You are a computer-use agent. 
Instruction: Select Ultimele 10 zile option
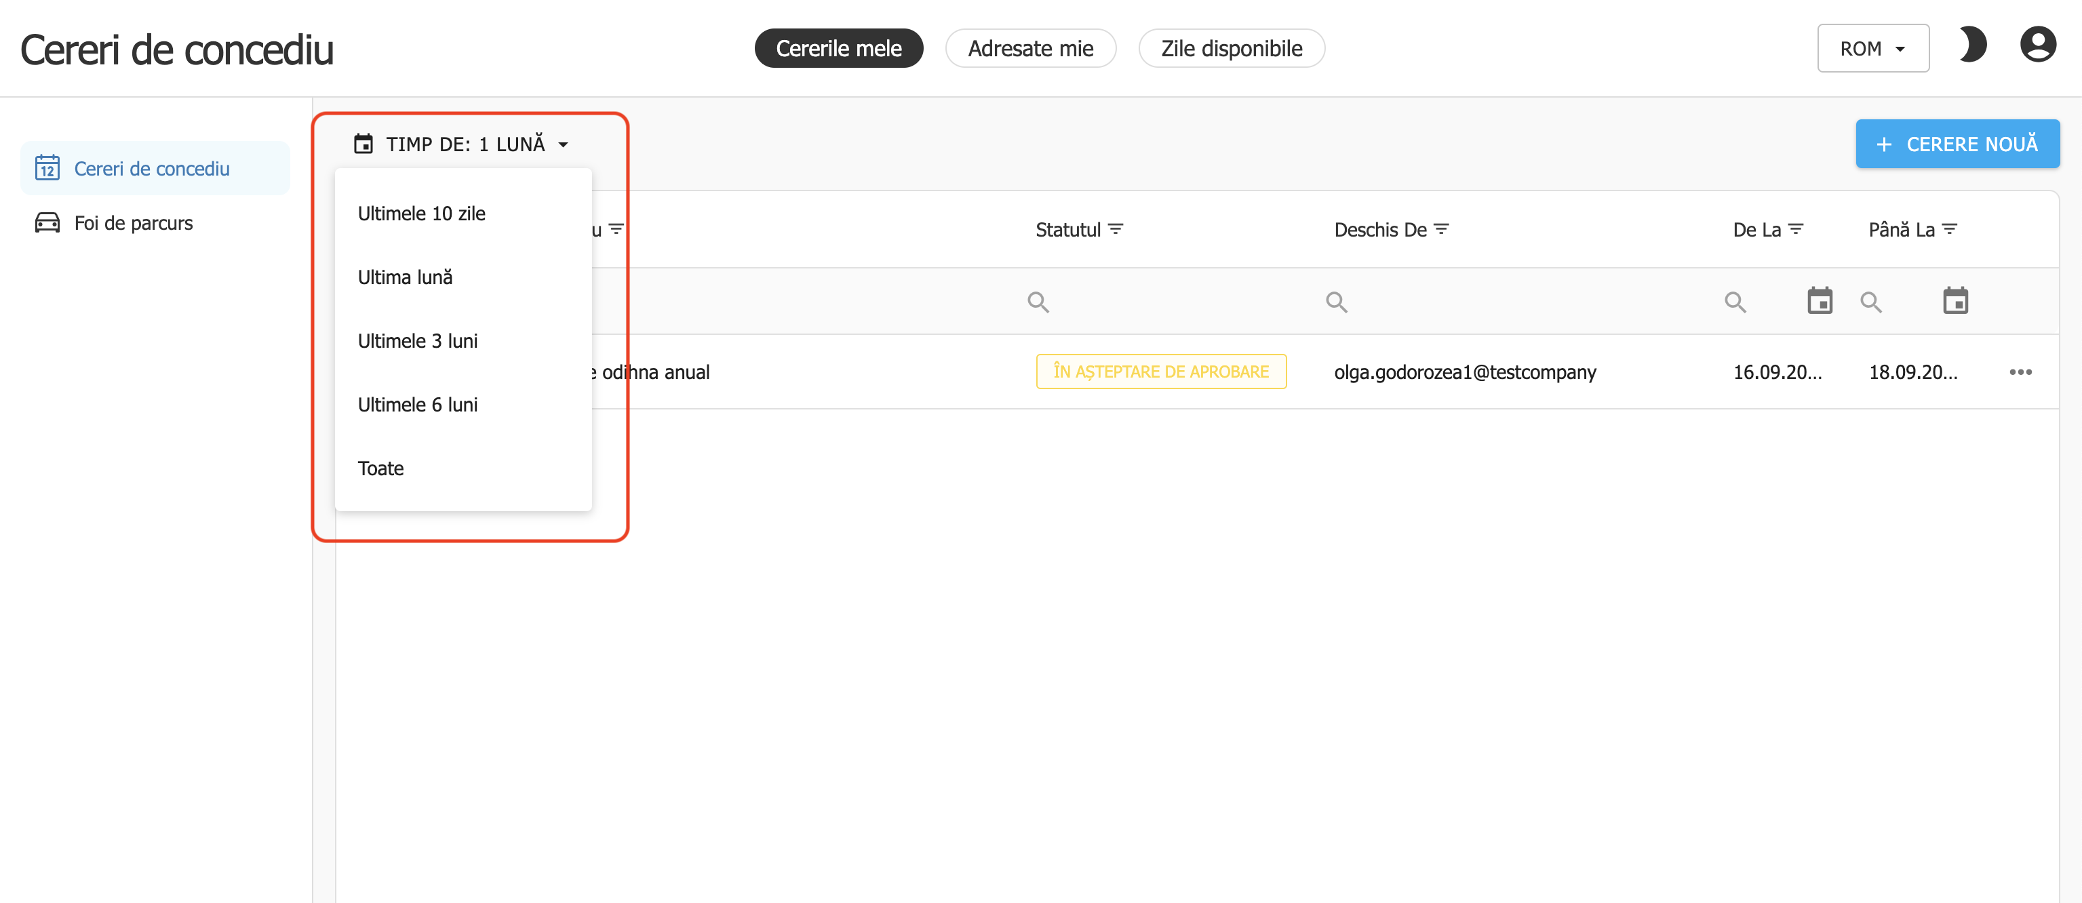421,214
